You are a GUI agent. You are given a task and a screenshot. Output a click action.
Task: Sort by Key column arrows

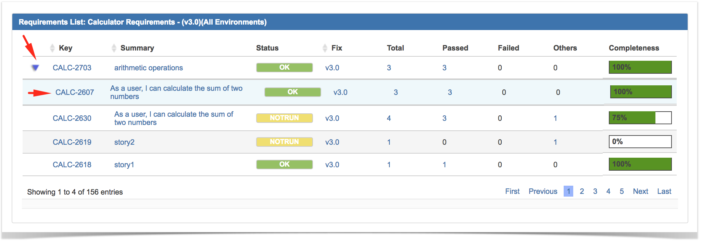click(52, 48)
